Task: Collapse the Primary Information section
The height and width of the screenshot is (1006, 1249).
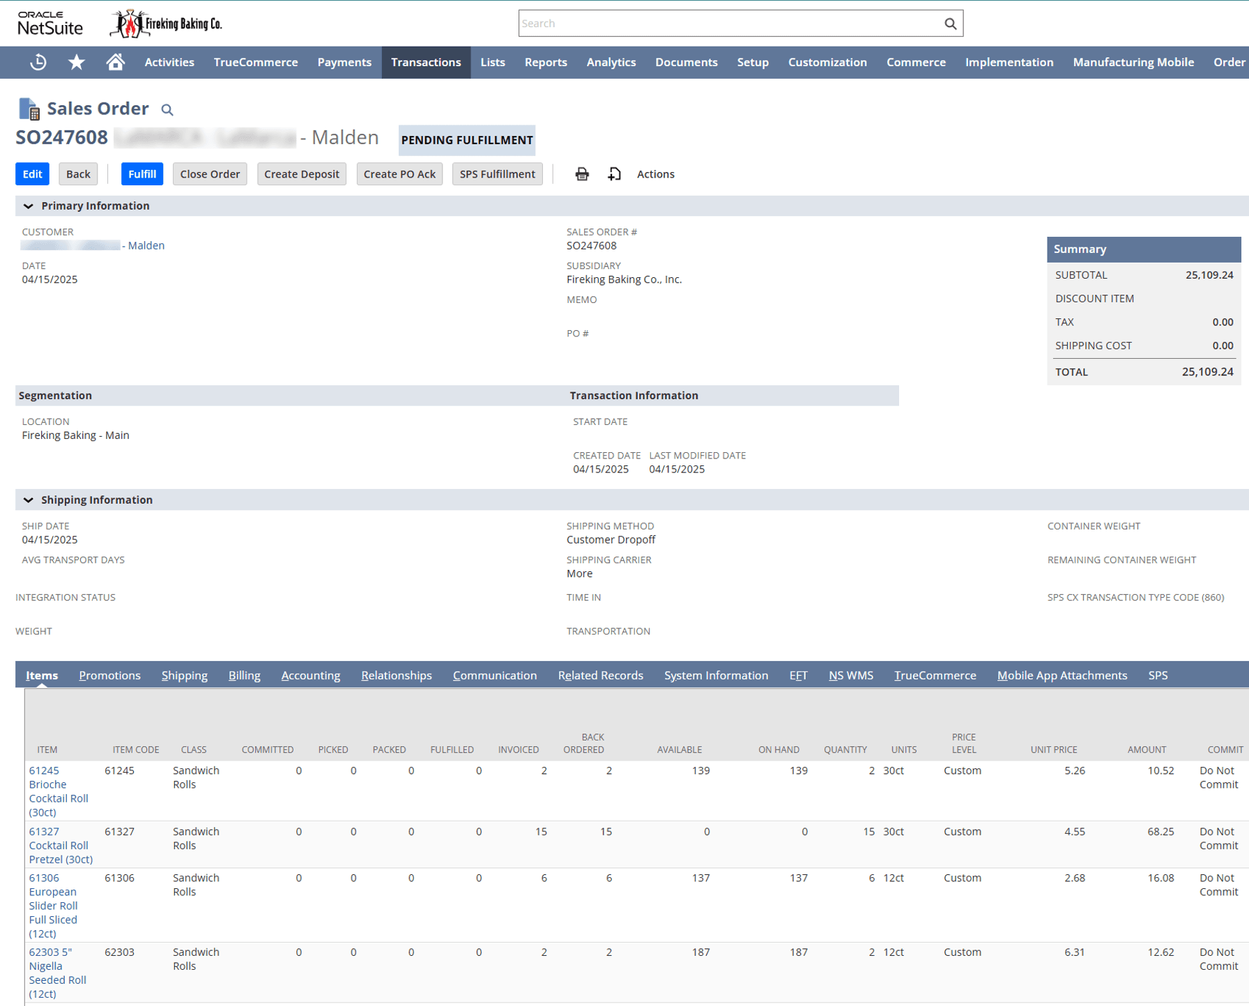Action: click(x=28, y=206)
